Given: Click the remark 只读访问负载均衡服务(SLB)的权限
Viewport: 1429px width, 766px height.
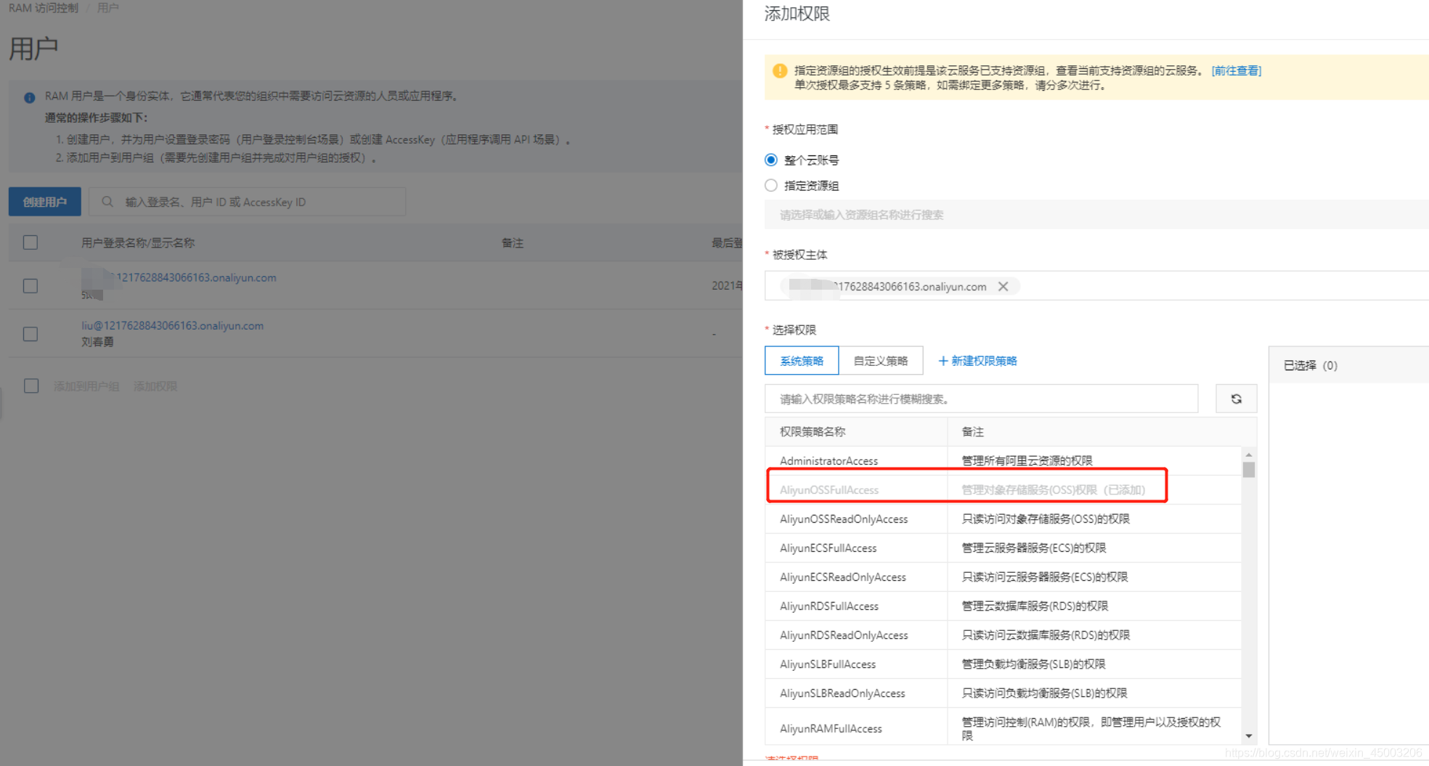Looking at the screenshot, I should 1044,693.
